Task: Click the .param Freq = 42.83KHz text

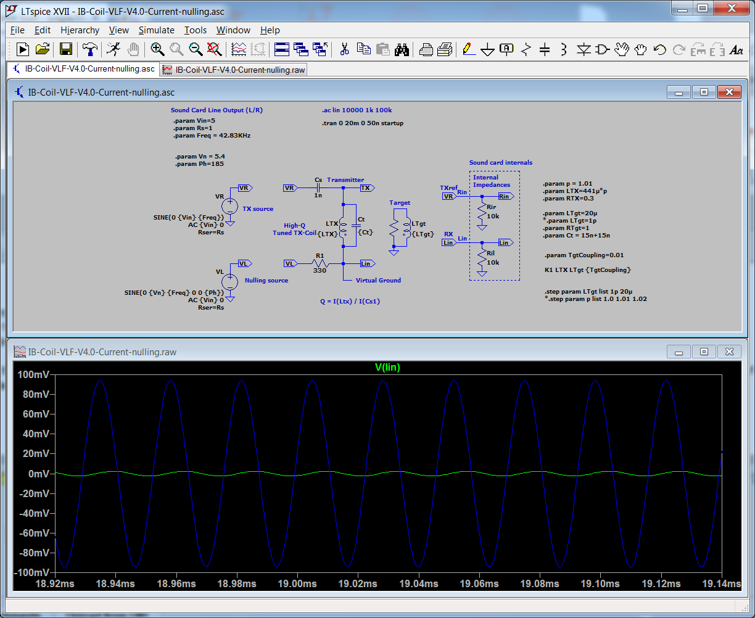Action: pos(212,135)
